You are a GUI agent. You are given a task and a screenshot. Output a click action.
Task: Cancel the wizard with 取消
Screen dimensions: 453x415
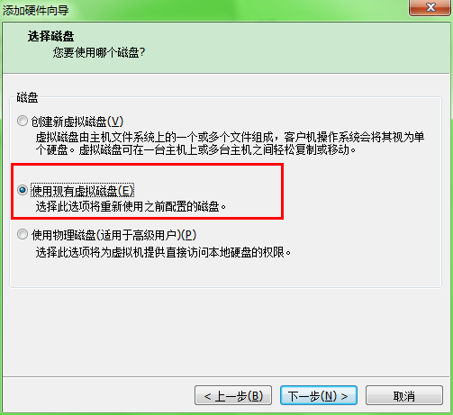404,395
